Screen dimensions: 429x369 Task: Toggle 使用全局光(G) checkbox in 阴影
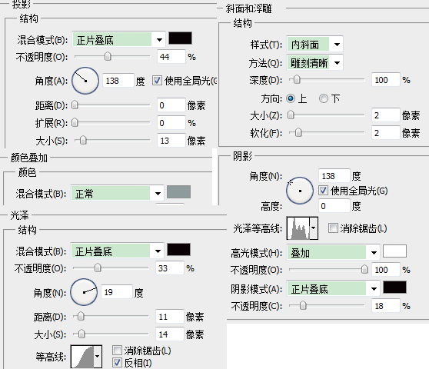[x=323, y=191]
